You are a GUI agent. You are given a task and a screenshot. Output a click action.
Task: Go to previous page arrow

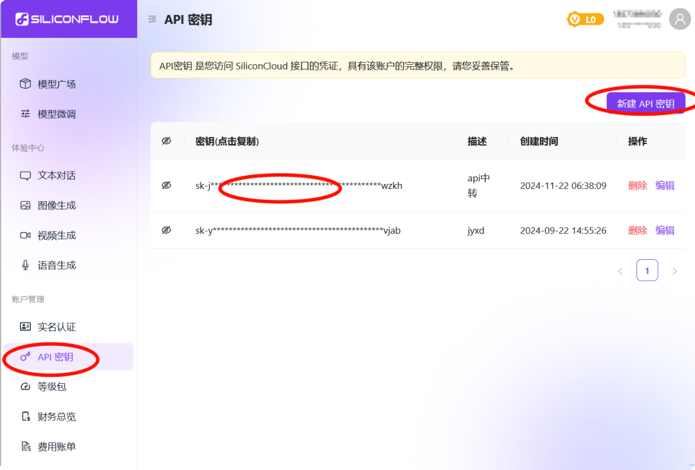[620, 271]
